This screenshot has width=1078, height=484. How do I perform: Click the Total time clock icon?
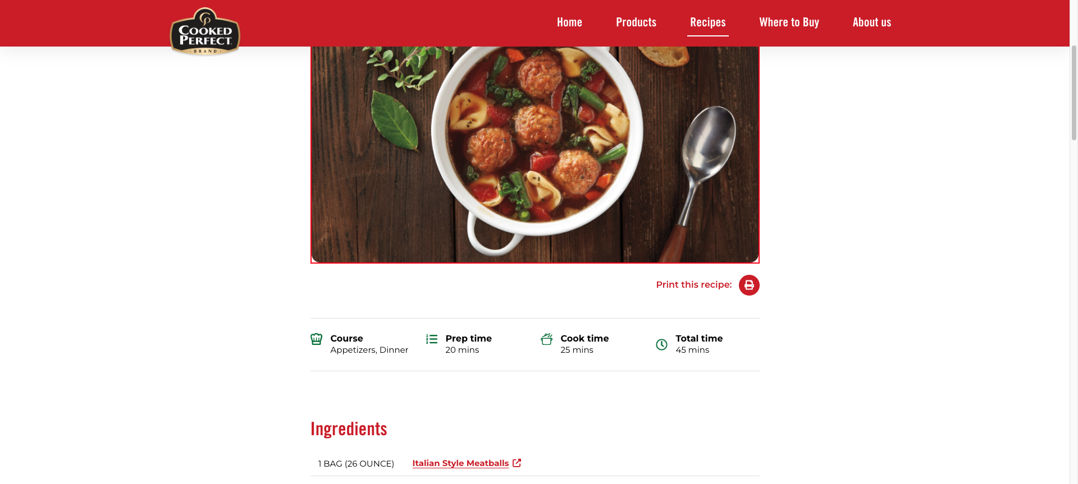662,344
